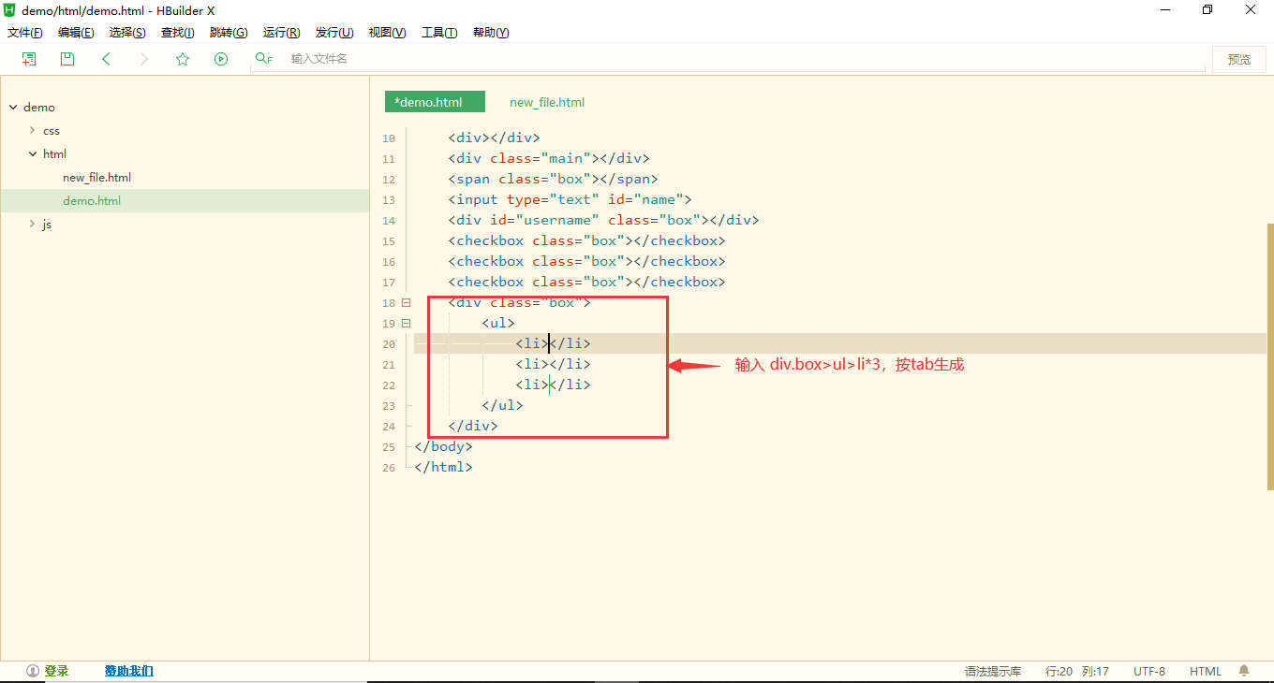Open the 选择(S) menu
The width and height of the screenshot is (1274, 683).
point(127,33)
